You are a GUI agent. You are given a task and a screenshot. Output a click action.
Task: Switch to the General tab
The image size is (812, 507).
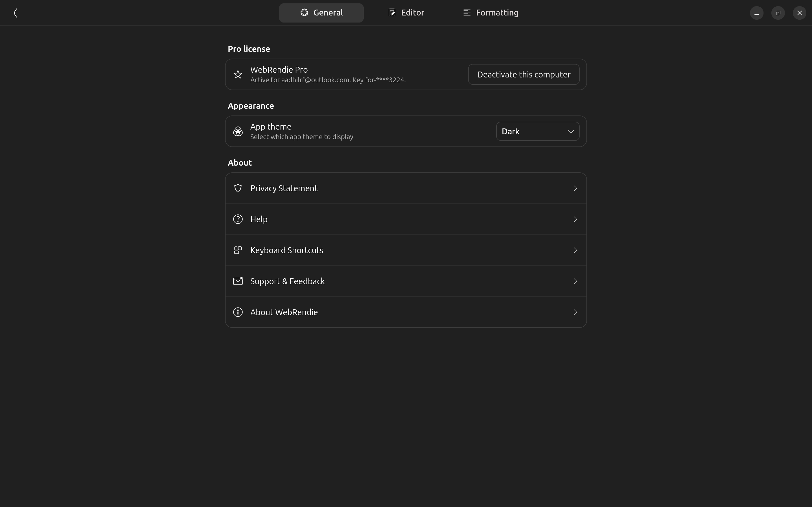(321, 13)
